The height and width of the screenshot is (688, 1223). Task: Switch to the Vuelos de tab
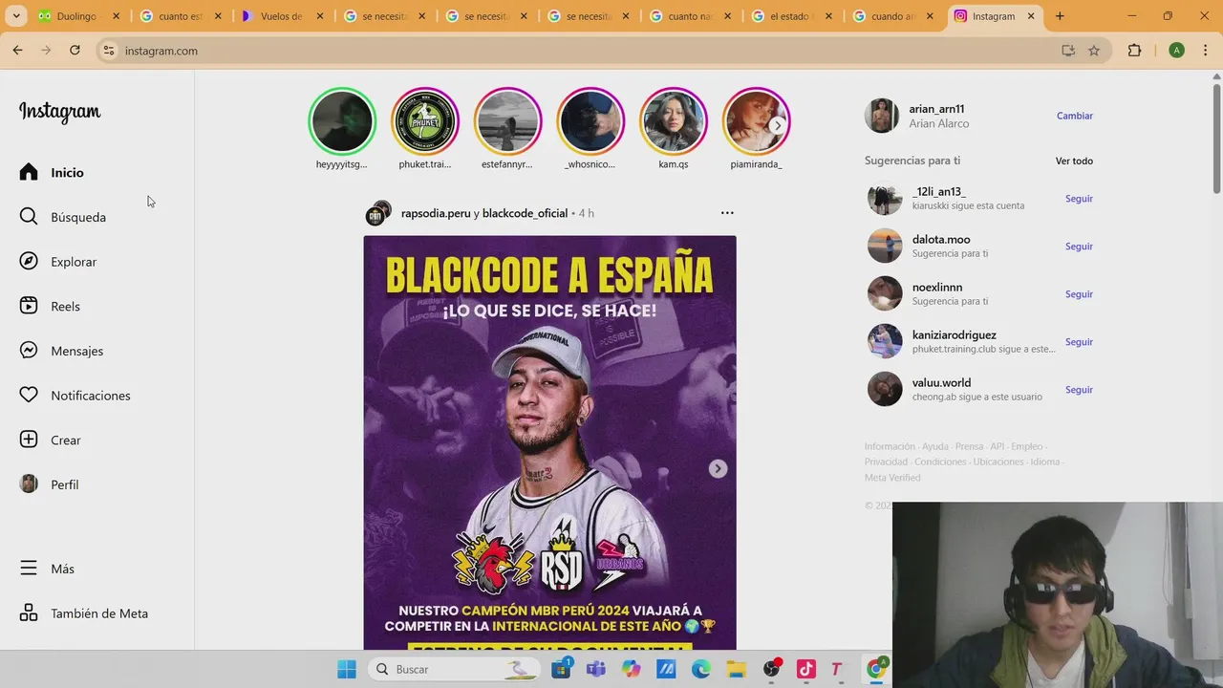[x=283, y=16]
